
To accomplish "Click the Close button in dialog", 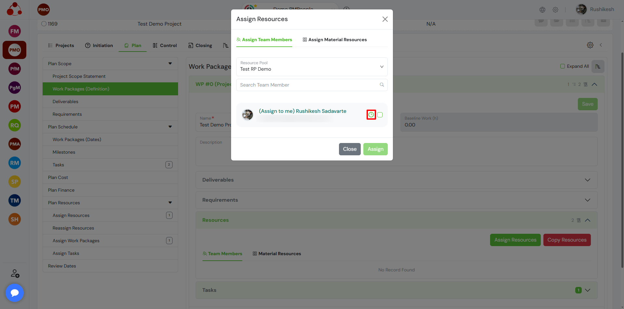I will pyautogui.click(x=350, y=149).
